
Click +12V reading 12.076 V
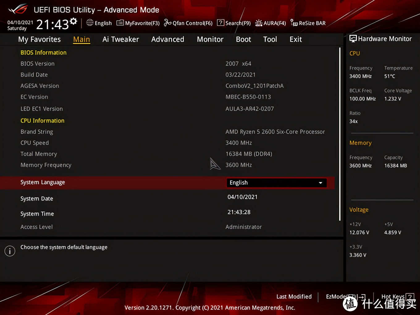point(359,233)
